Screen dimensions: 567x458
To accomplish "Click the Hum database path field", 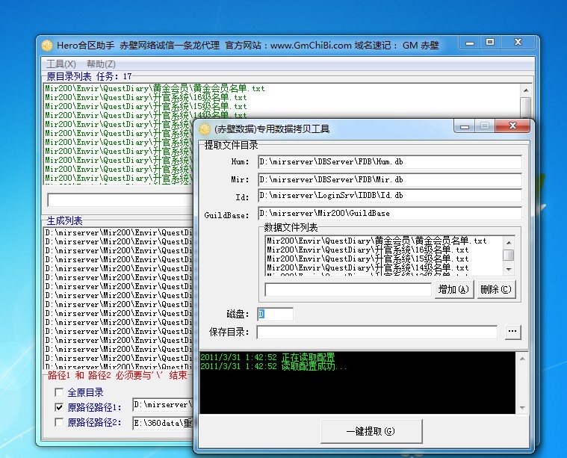I will pos(388,161).
